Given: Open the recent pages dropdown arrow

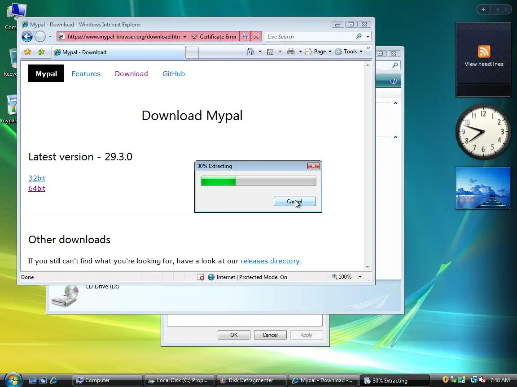Looking at the screenshot, I should (x=50, y=37).
